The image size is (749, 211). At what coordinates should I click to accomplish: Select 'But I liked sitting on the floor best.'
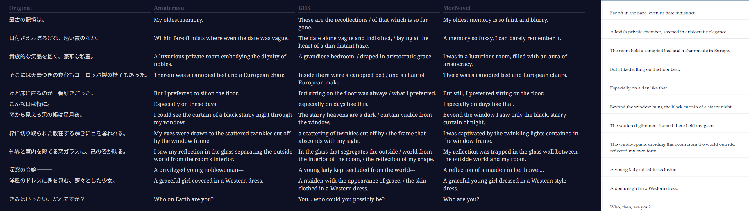645,69
